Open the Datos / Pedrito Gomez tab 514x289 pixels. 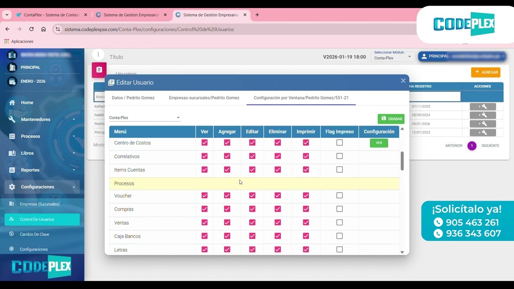click(x=133, y=98)
